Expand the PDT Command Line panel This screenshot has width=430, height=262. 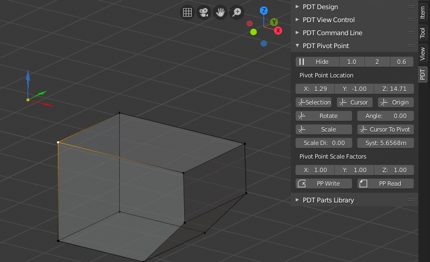coord(333,33)
